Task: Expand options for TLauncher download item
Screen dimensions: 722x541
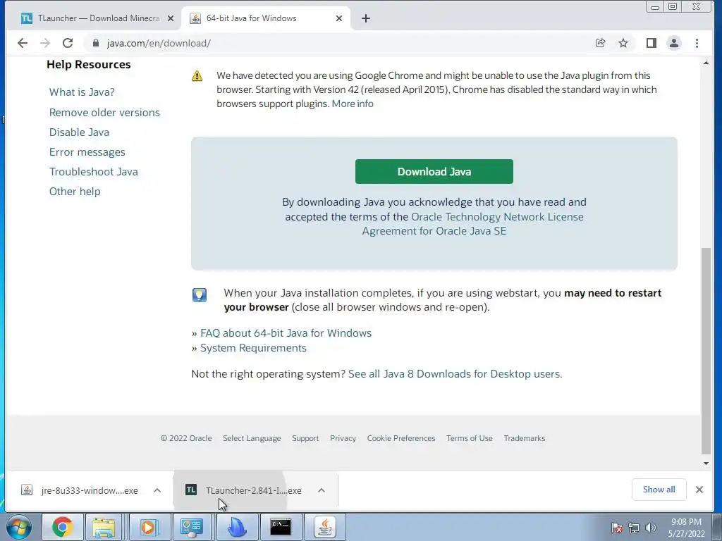Action: (322, 490)
